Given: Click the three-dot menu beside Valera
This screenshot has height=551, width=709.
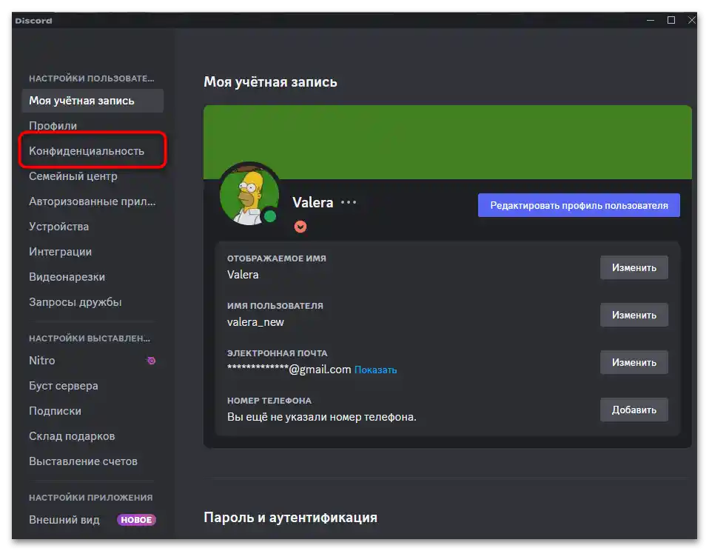Looking at the screenshot, I should coord(347,201).
